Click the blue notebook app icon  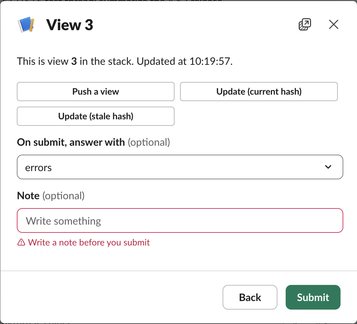26,24
